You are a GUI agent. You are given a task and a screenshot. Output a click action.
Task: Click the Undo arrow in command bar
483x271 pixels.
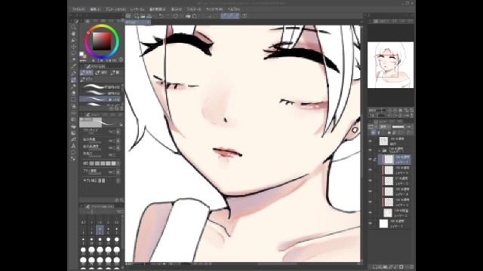pyautogui.click(x=161, y=16)
